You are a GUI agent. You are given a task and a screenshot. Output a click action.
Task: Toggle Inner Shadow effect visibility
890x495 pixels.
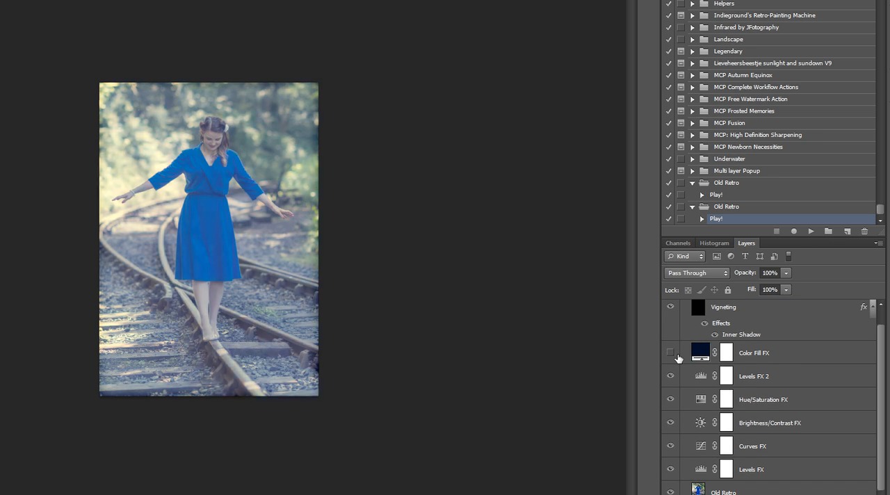[714, 334]
